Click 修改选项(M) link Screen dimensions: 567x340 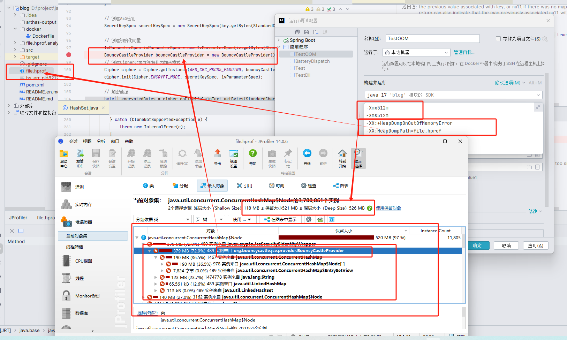[508, 83]
